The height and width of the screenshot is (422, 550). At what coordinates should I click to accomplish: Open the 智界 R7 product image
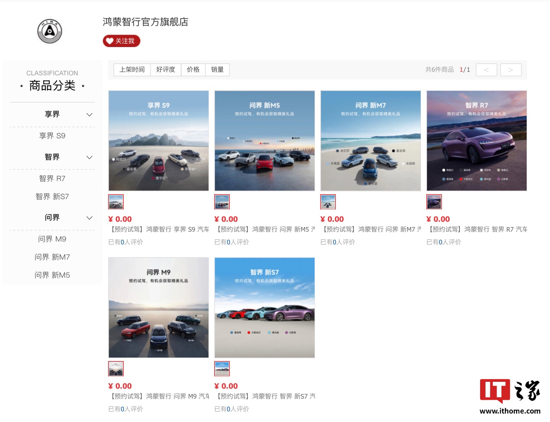pyautogui.click(x=477, y=141)
